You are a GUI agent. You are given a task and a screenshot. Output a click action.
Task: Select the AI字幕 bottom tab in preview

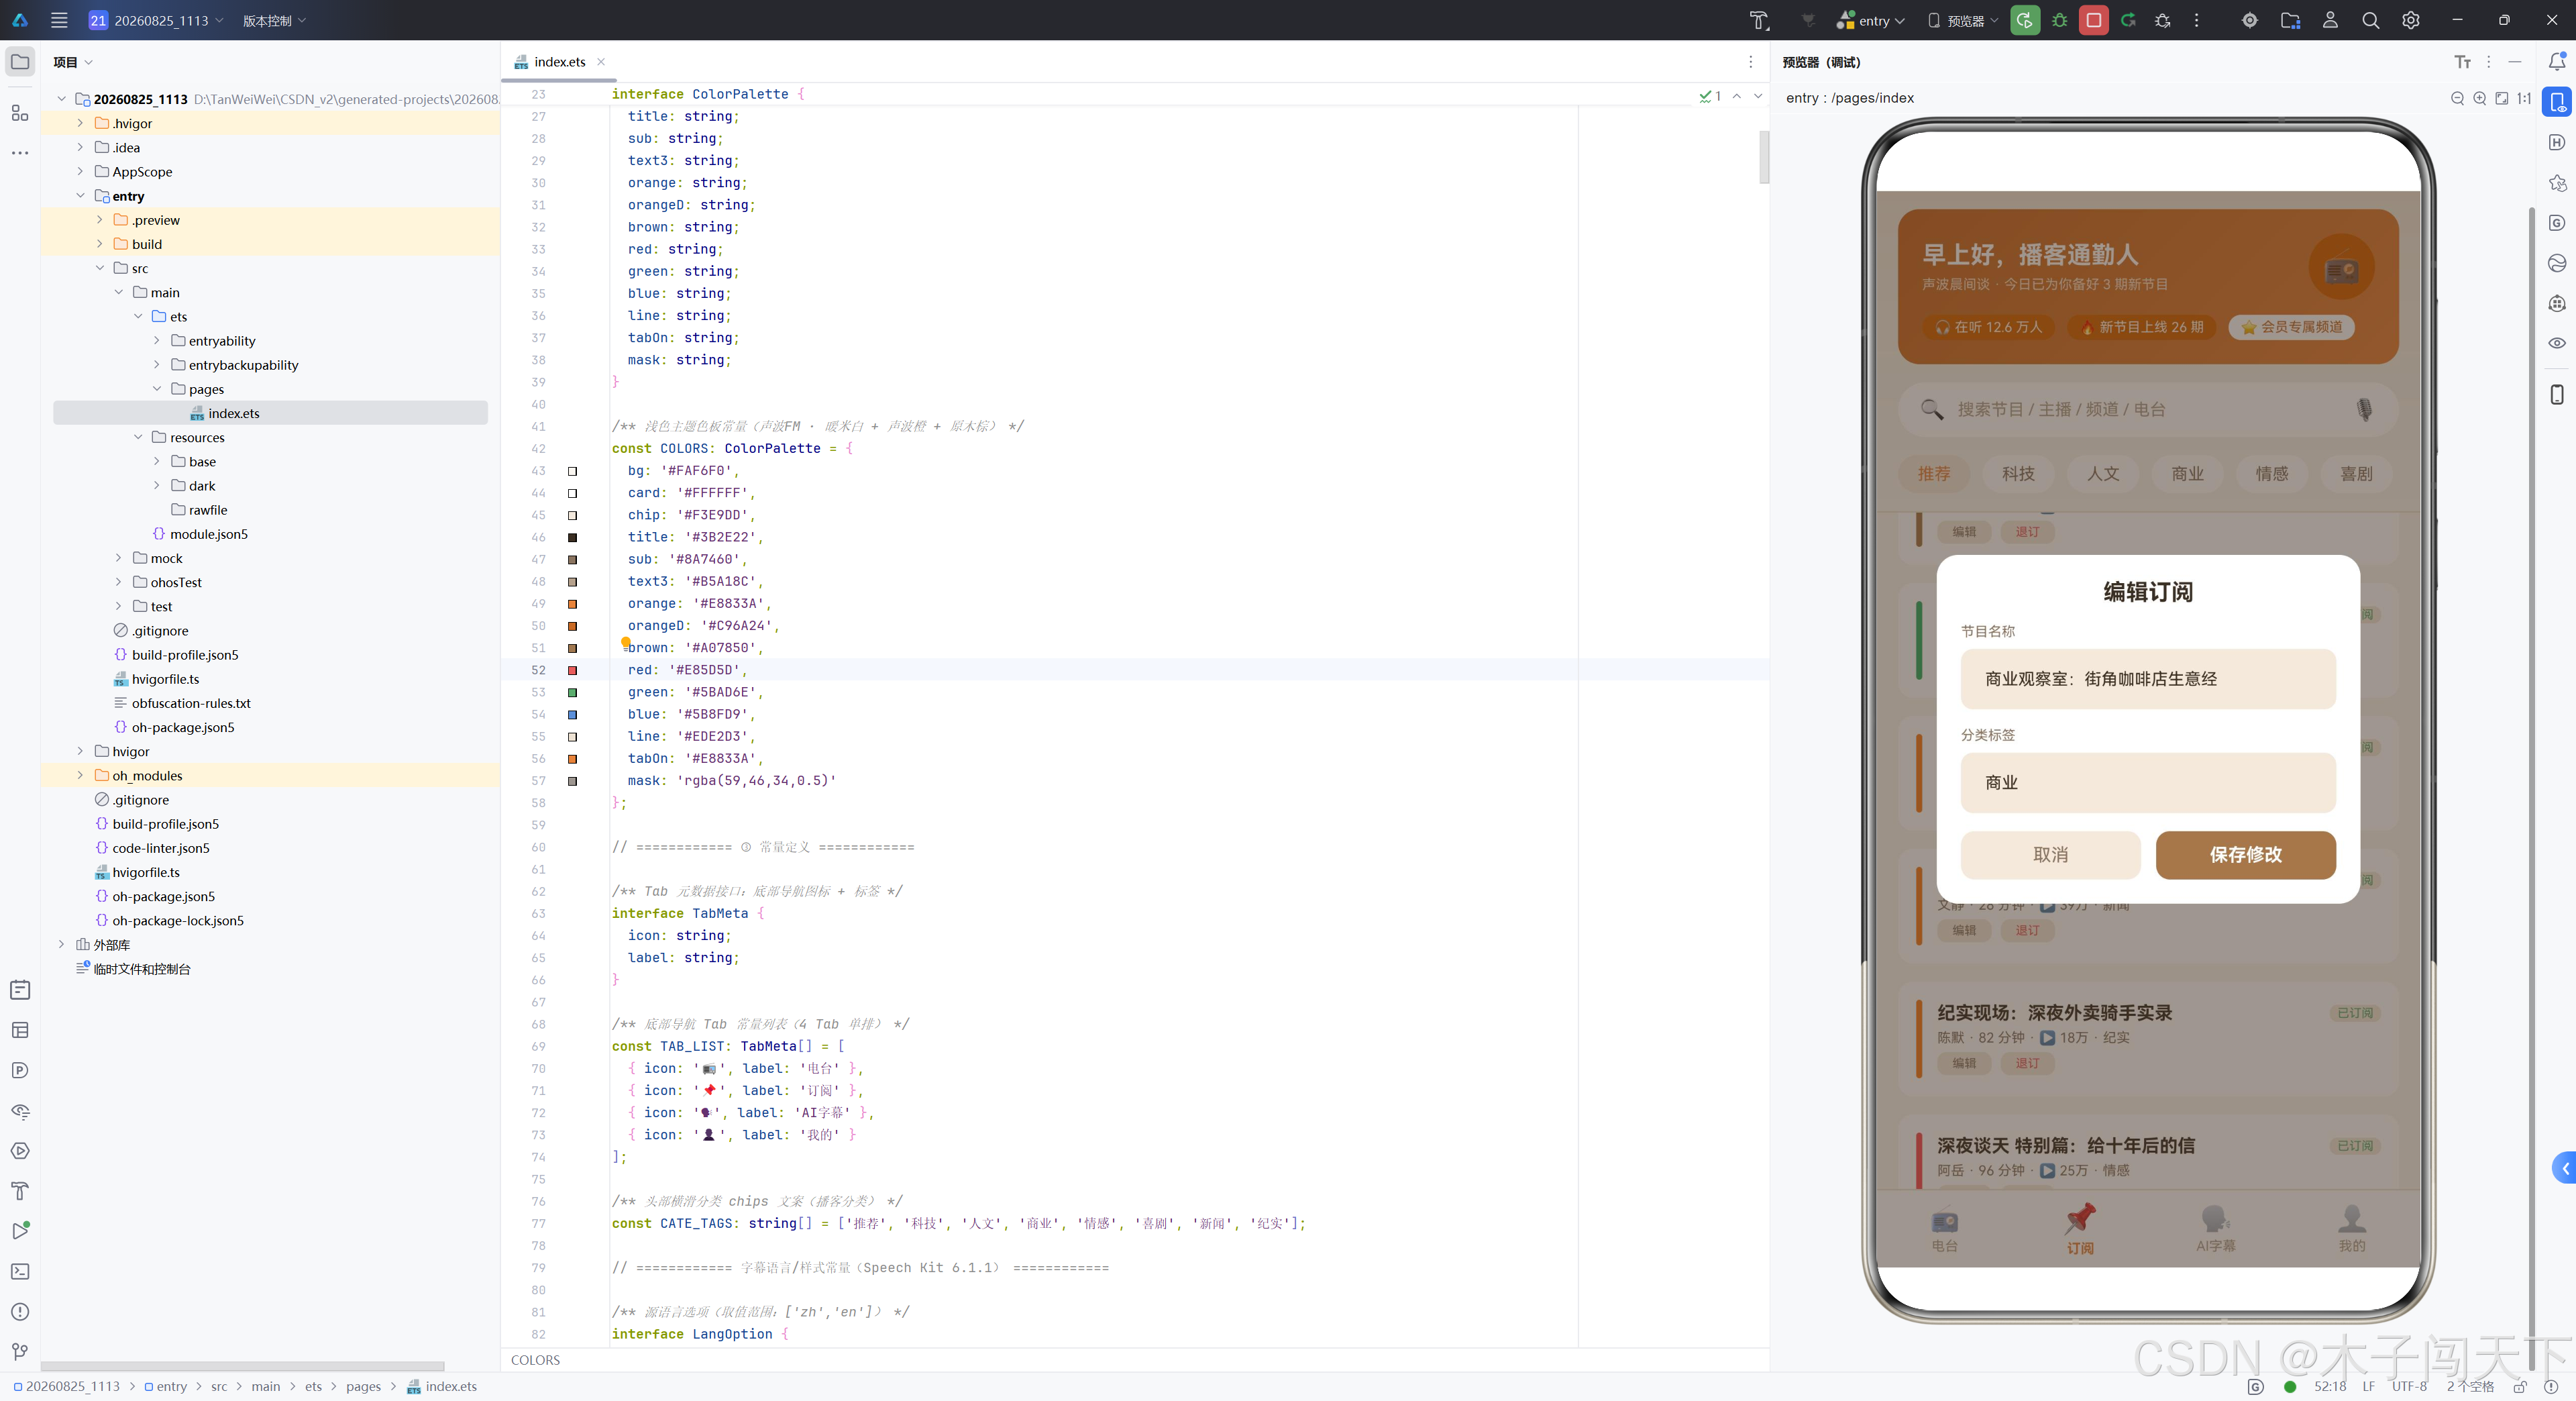(2215, 1229)
